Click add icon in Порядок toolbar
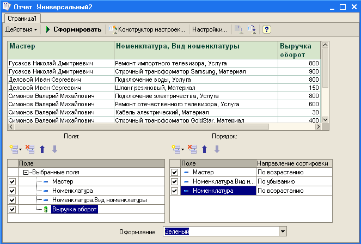 (x=175, y=149)
